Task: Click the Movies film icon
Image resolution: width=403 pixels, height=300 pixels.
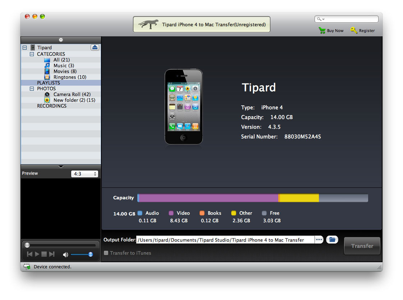Action: click(47, 71)
